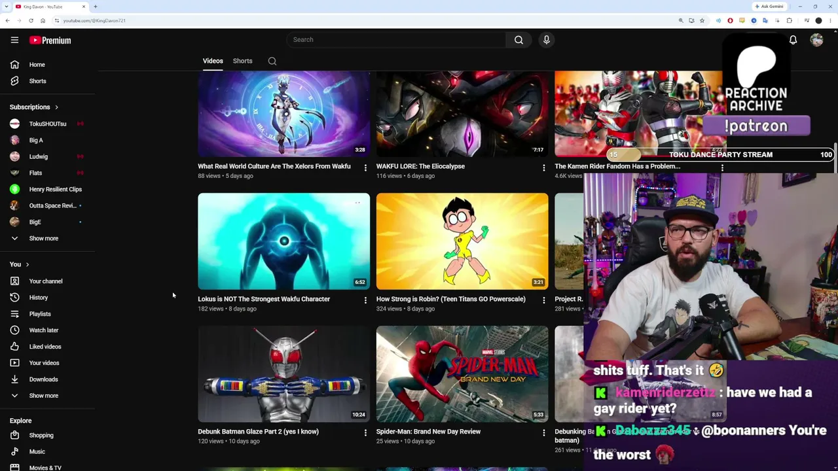Open options for the Lokus Wakfu video
Screen dimensions: 838x471
tap(365, 300)
